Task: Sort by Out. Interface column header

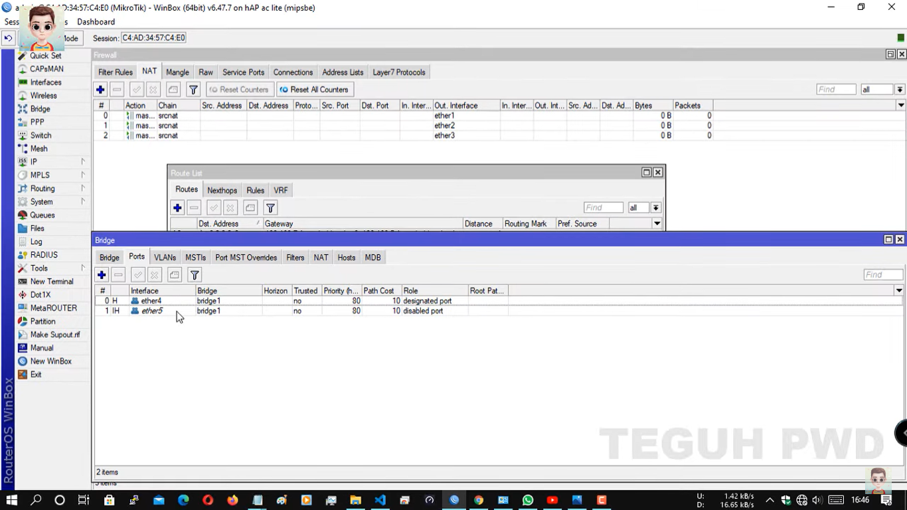Action: 466,106
